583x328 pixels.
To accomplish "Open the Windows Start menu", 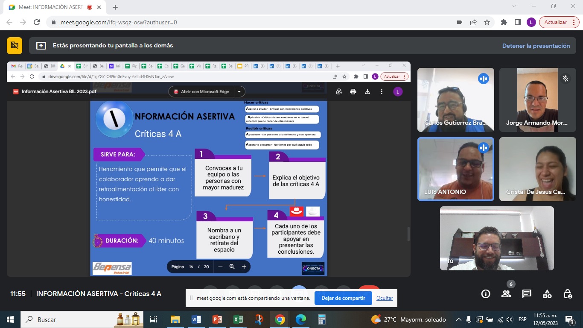I will (10, 319).
